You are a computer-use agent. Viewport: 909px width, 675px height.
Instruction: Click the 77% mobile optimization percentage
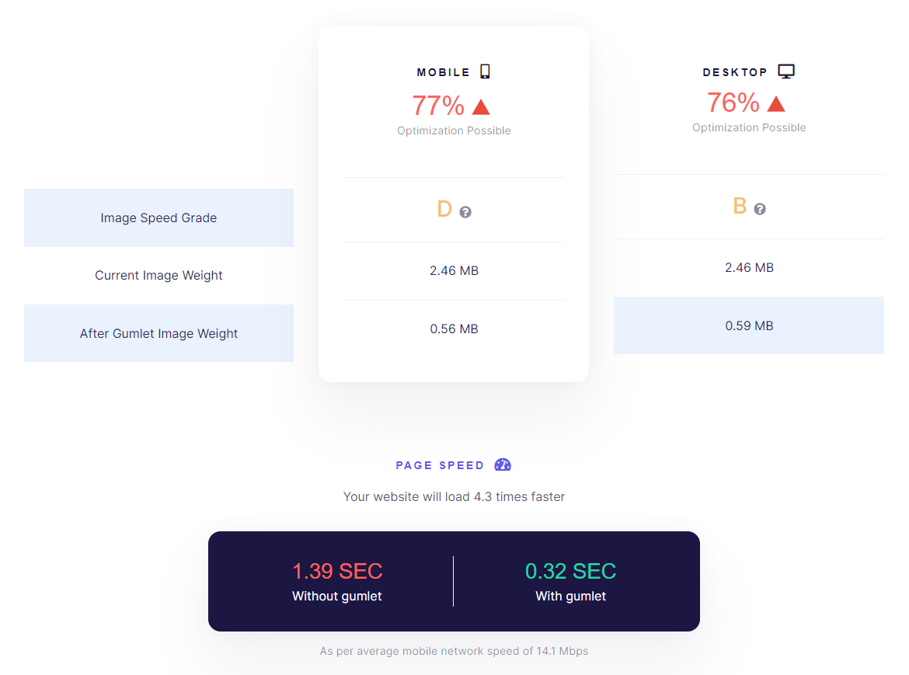coord(438,106)
